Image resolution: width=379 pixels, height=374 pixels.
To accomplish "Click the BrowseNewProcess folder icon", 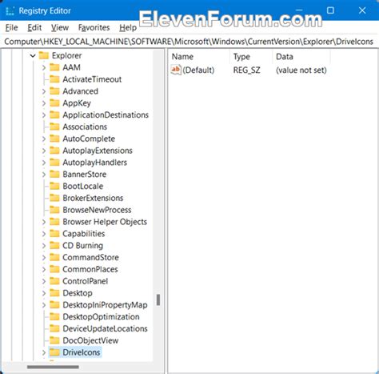I will 54,210.
